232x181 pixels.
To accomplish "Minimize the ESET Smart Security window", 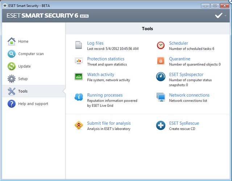I will 206,6.
